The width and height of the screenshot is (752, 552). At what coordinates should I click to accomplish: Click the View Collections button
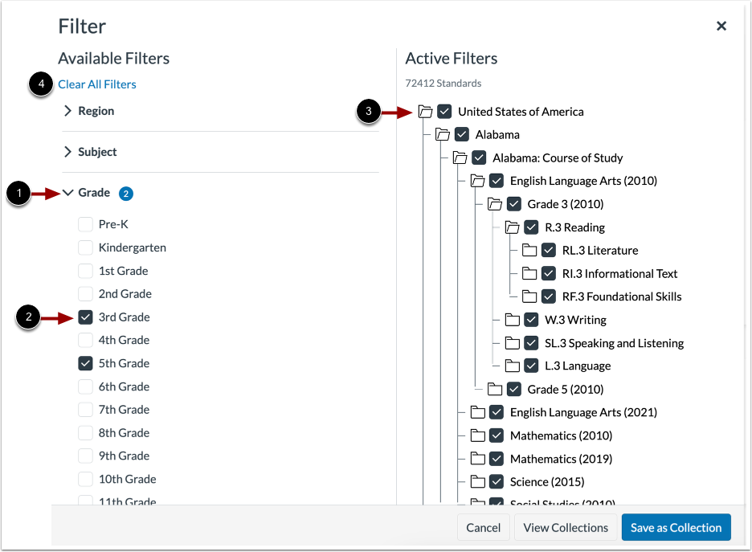tap(565, 527)
